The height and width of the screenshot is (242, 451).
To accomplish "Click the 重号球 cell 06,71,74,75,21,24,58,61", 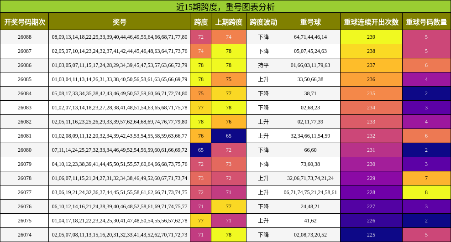I will pos(310,192).
